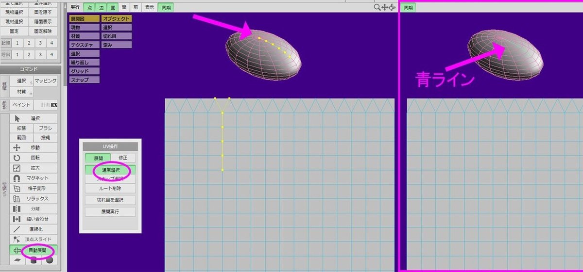Select ペイント command
The width and height of the screenshot is (583, 272).
(21, 105)
